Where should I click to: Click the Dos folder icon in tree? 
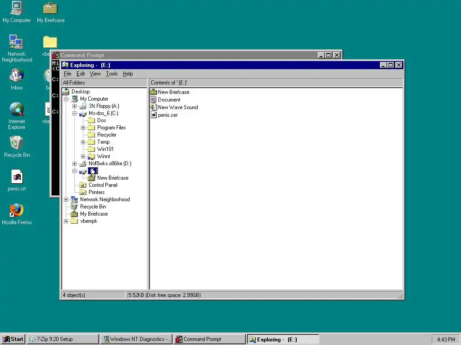coord(91,120)
